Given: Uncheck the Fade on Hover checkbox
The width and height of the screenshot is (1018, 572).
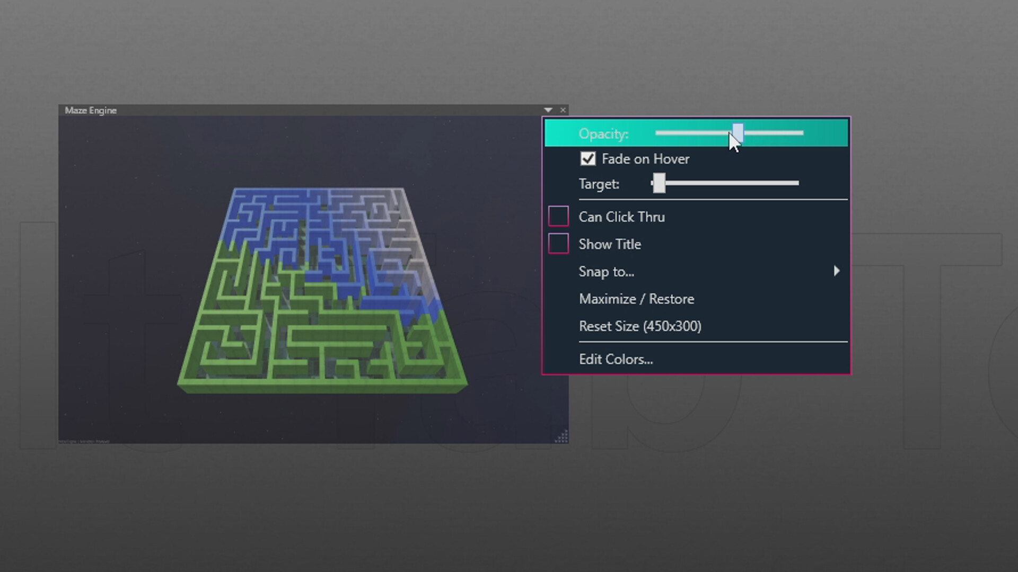Looking at the screenshot, I should 587,159.
